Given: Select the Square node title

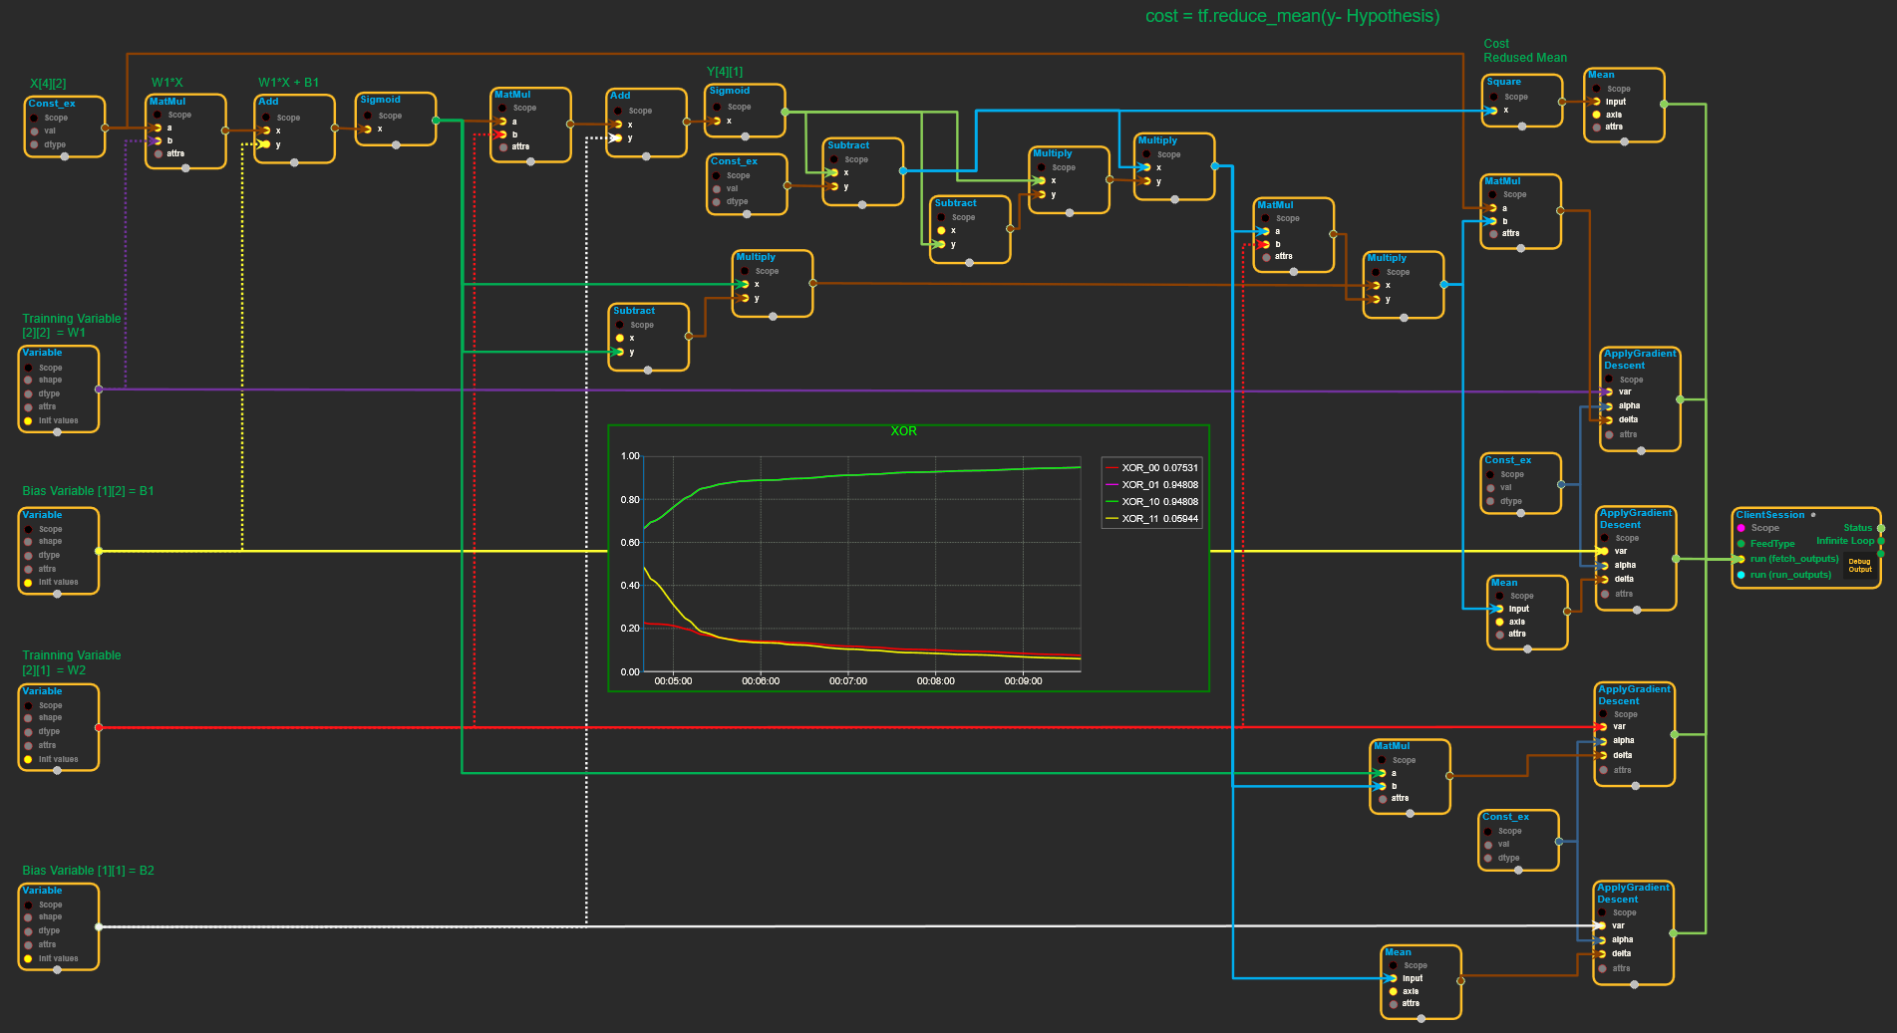Looking at the screenshot, I should (x=1503, y=82).
